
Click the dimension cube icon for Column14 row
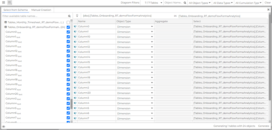tap(75, 57)
